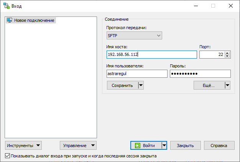This screenshot has height=162, width=240.
Task: Focus the host name input field
Action: 151,55
